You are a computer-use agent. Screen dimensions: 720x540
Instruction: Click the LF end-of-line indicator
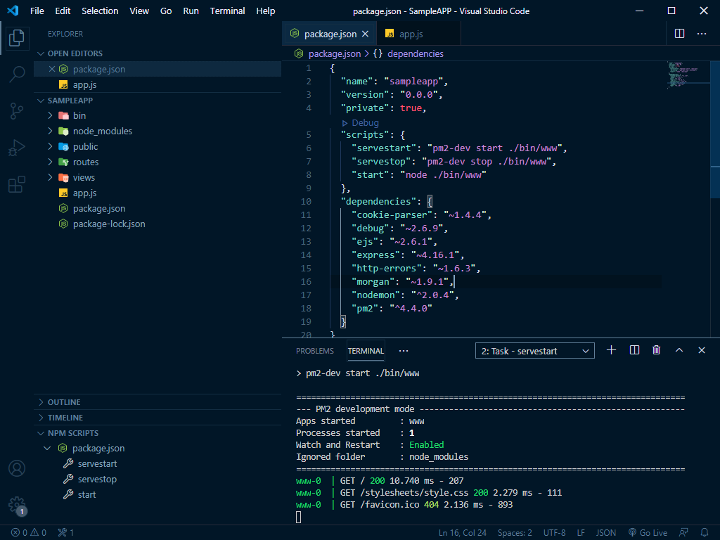[581, 533]
